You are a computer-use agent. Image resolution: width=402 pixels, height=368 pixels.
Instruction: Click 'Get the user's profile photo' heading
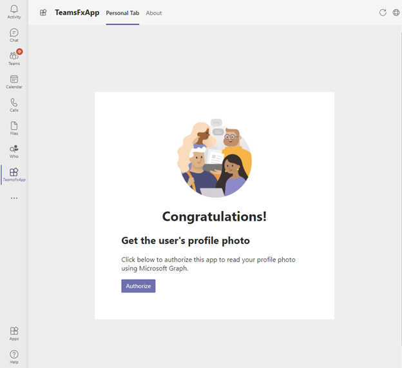coord(186,241)
